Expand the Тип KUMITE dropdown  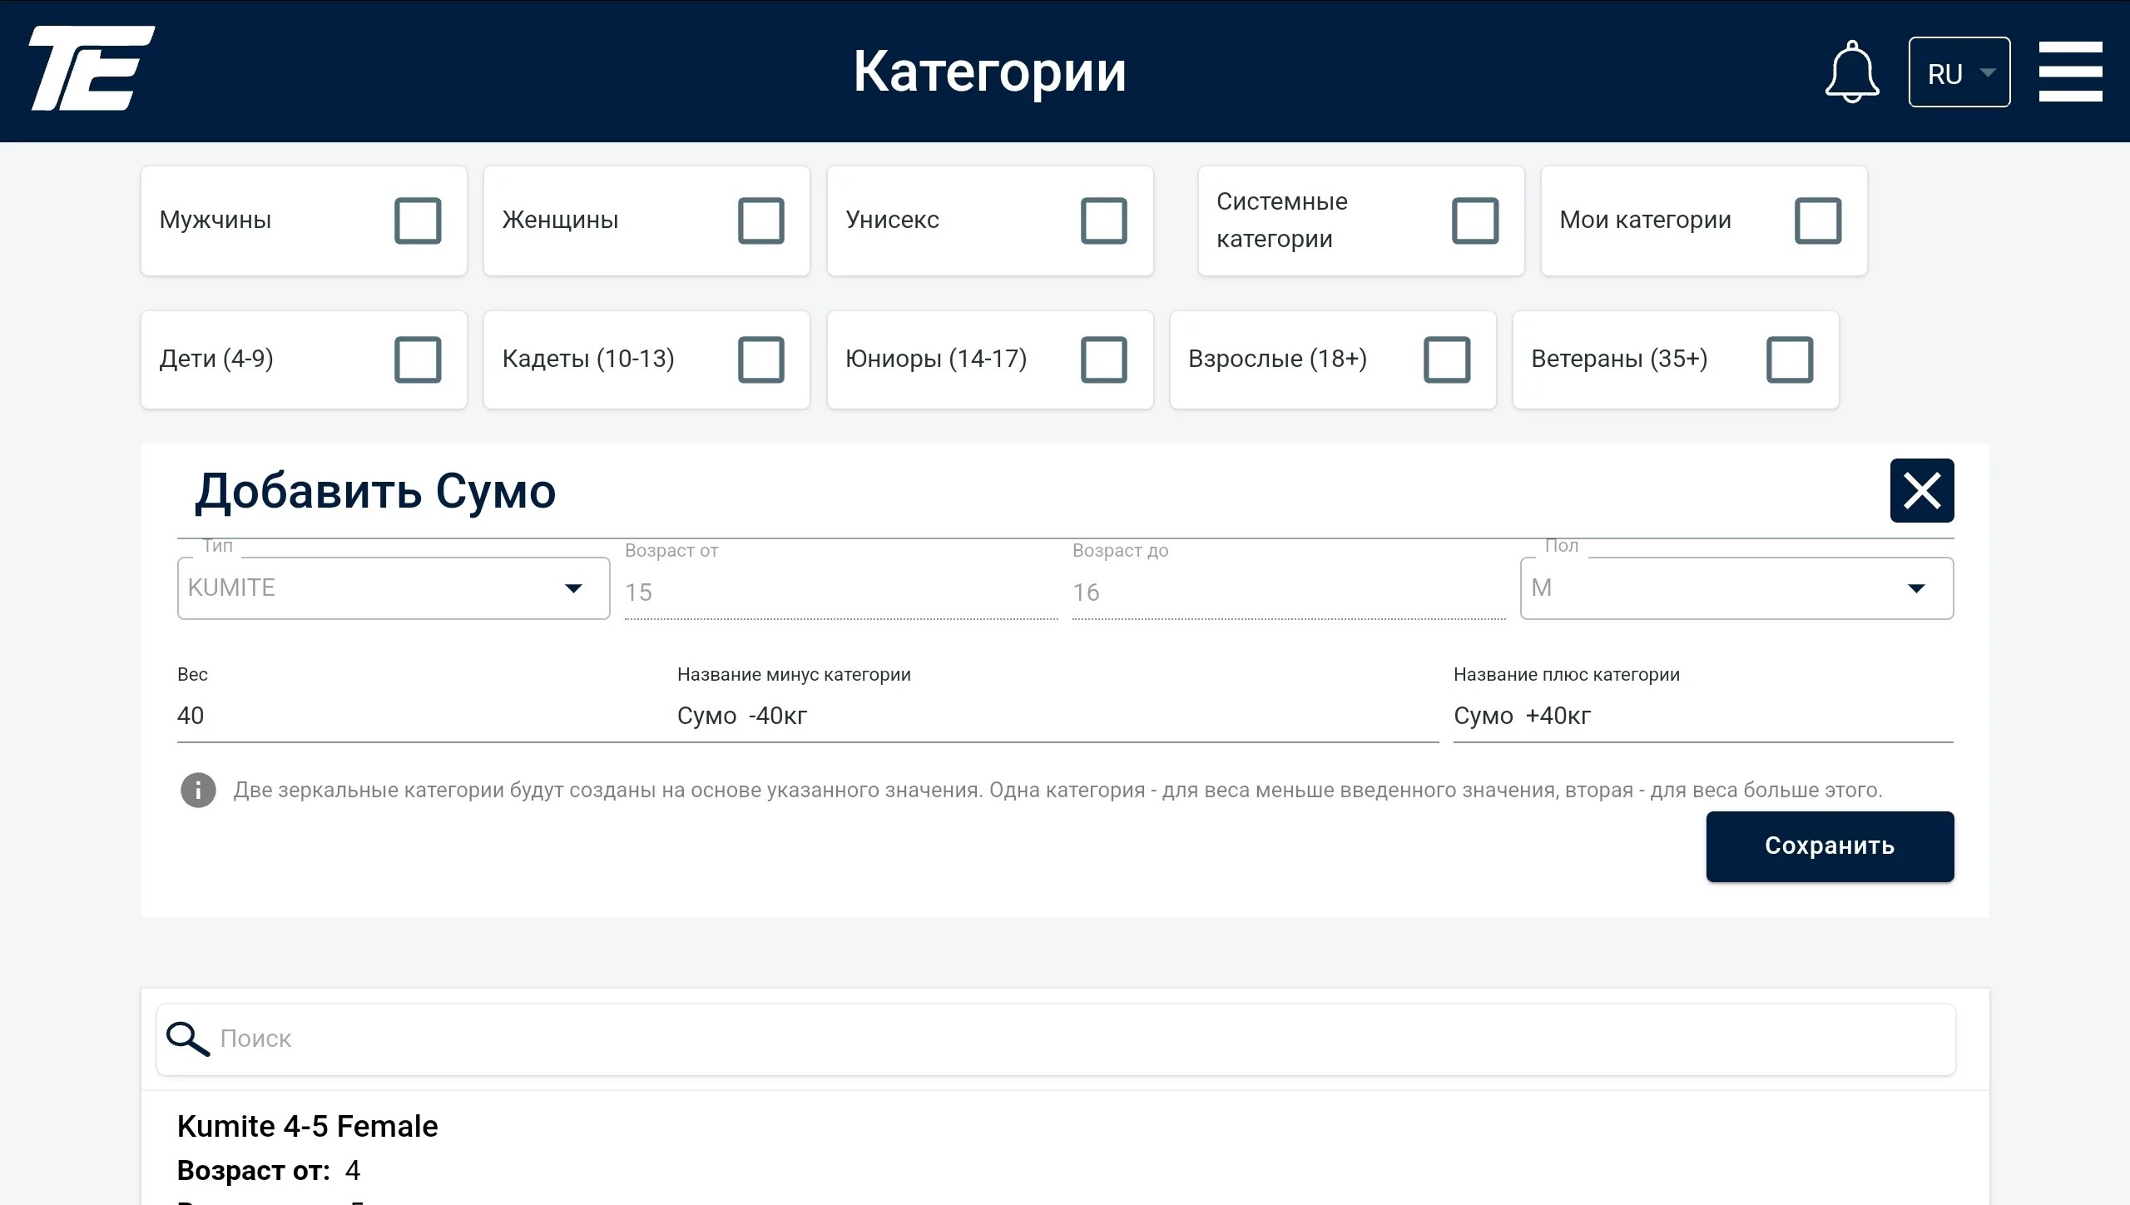(x=394, y=588)
